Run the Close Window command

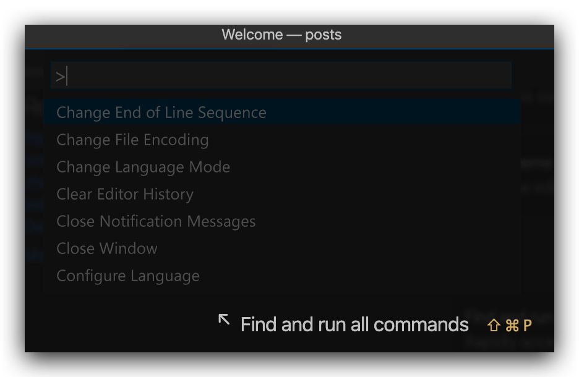pyautogui.click(x=107, y=249)
